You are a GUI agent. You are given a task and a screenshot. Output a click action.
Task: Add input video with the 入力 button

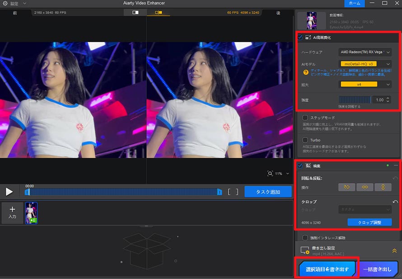12,213
